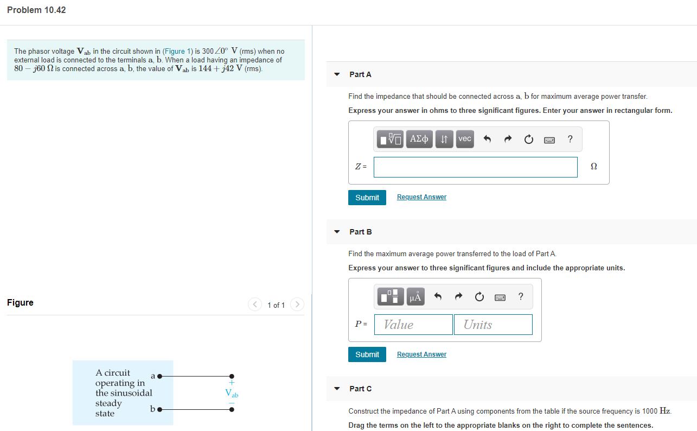Collapse the Part A section
This screenshot has height=431, width=697.
[336, 74]
